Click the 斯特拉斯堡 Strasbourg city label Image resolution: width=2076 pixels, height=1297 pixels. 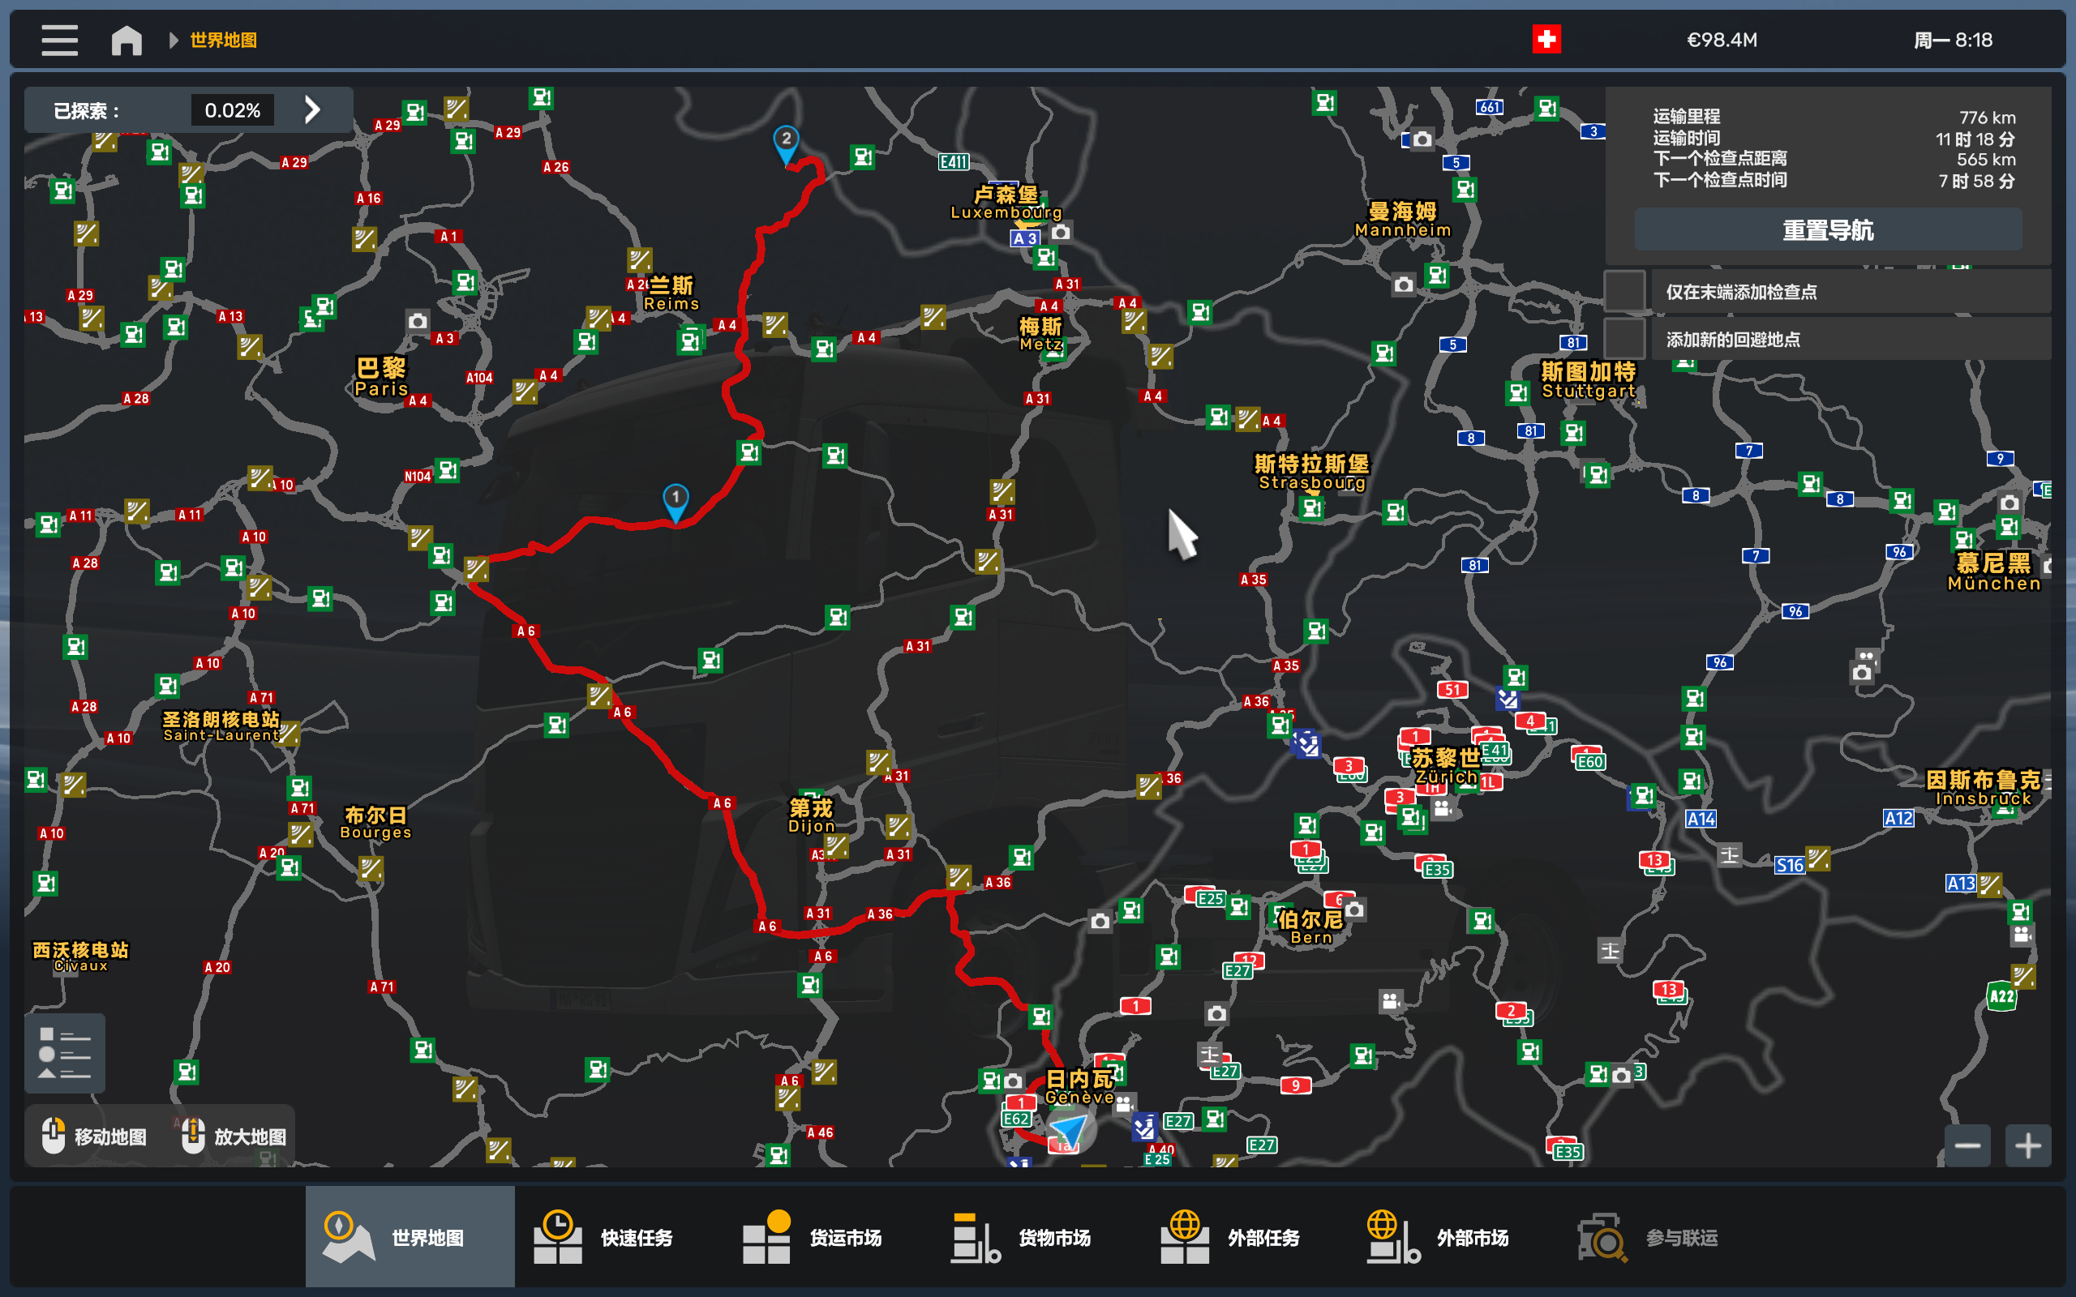point(1311,472)
